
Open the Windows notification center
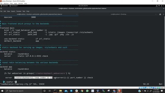162,91
